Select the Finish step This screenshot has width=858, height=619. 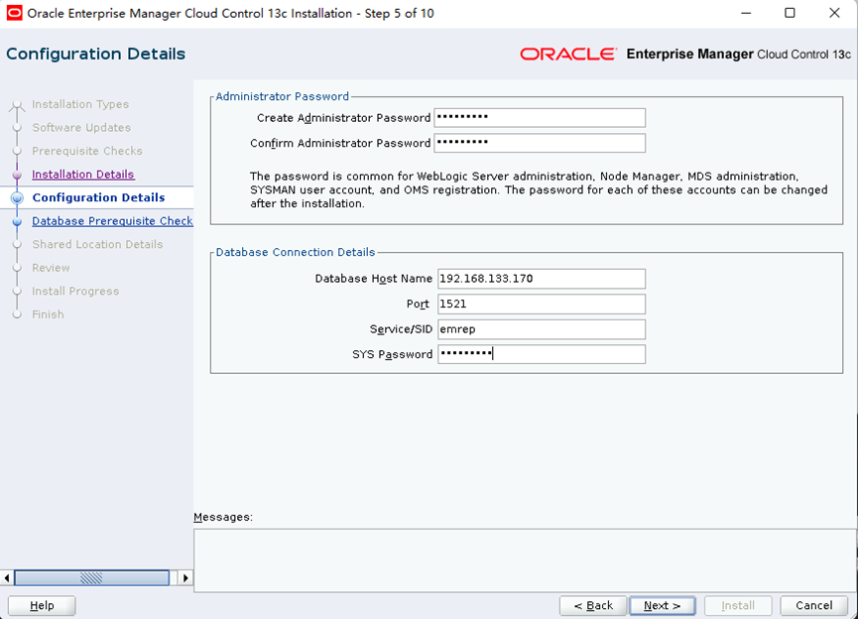point(48,314)
